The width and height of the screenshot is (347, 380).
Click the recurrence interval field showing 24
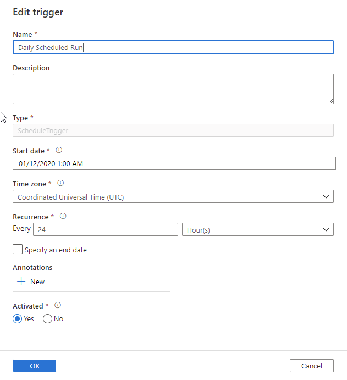point(106,230)
